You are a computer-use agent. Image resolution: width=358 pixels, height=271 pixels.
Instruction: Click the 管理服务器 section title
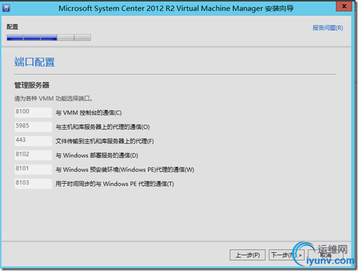click(x=31, y=85)
